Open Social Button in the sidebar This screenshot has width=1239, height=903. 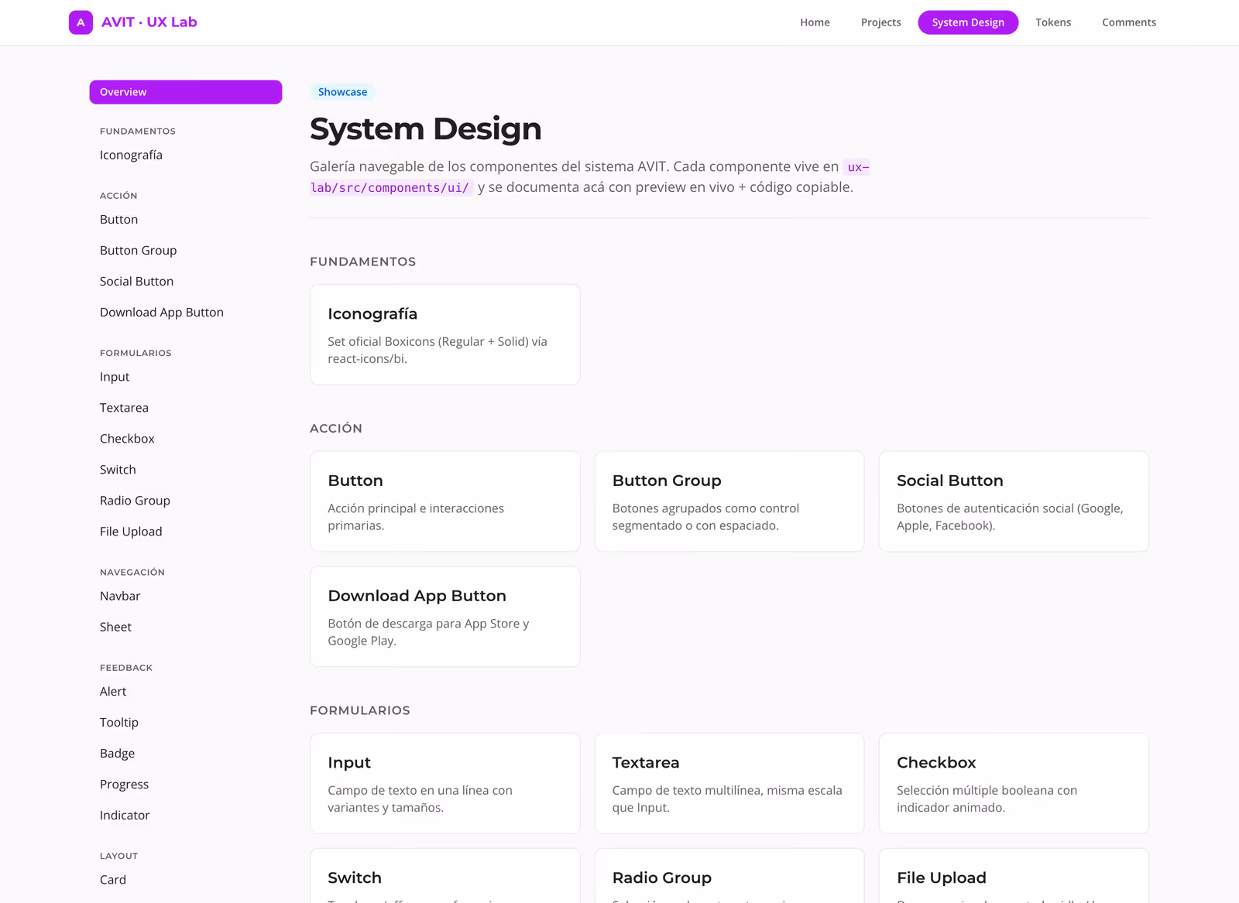pos(186,282)
